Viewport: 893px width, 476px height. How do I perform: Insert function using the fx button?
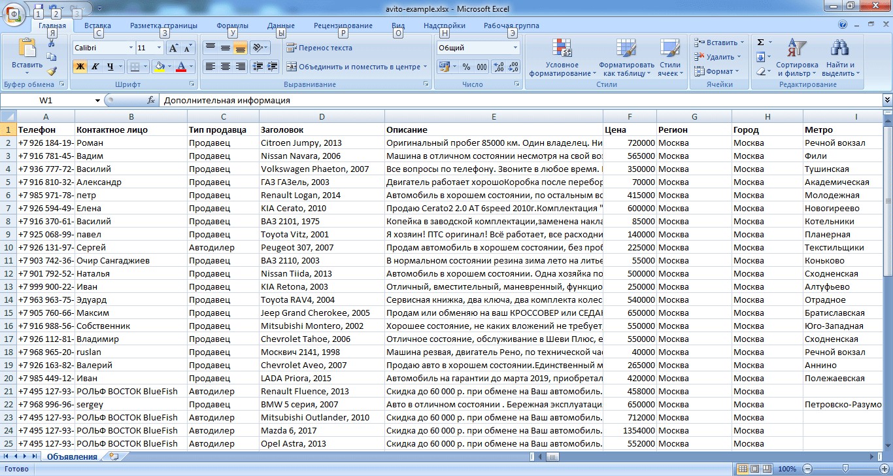click(x=151, y=101)
